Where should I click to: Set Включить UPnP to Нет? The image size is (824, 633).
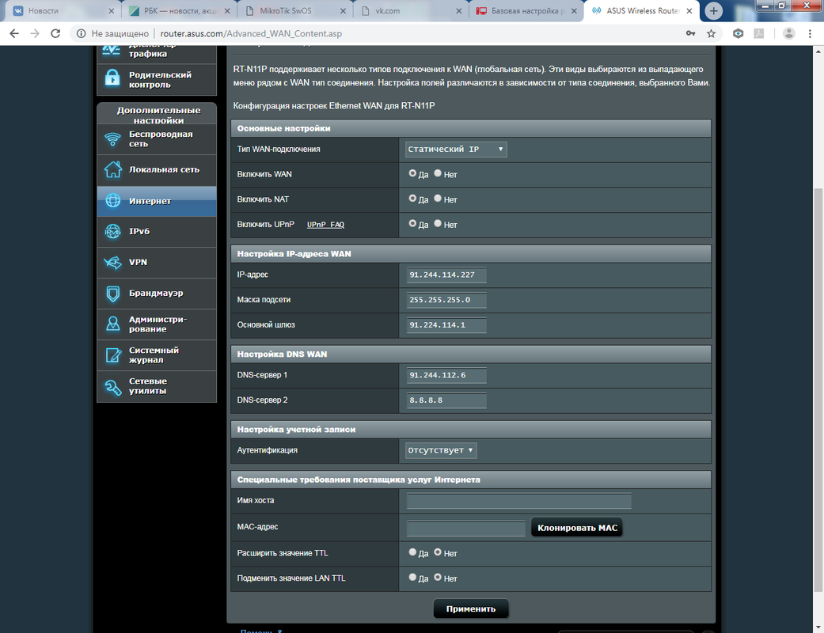(x=438, y=224)
